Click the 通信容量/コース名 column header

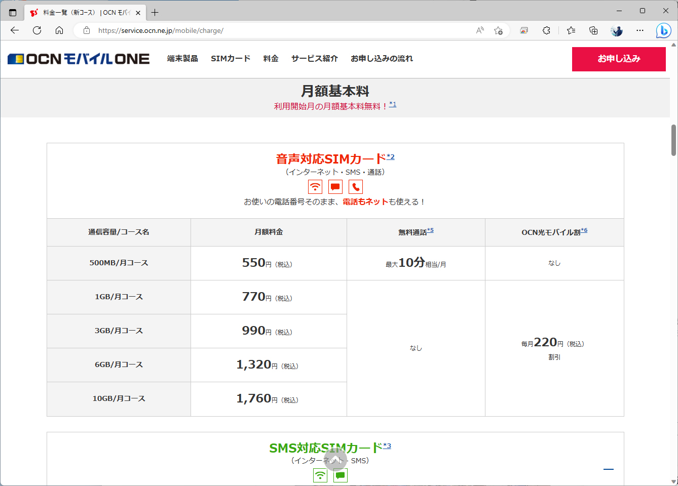(x=119, y=232)
